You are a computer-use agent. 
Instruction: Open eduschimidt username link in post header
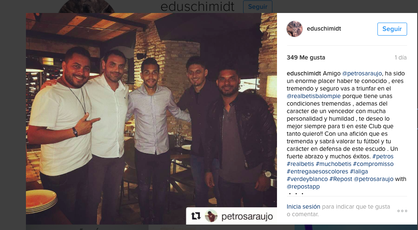click(324, 28)
